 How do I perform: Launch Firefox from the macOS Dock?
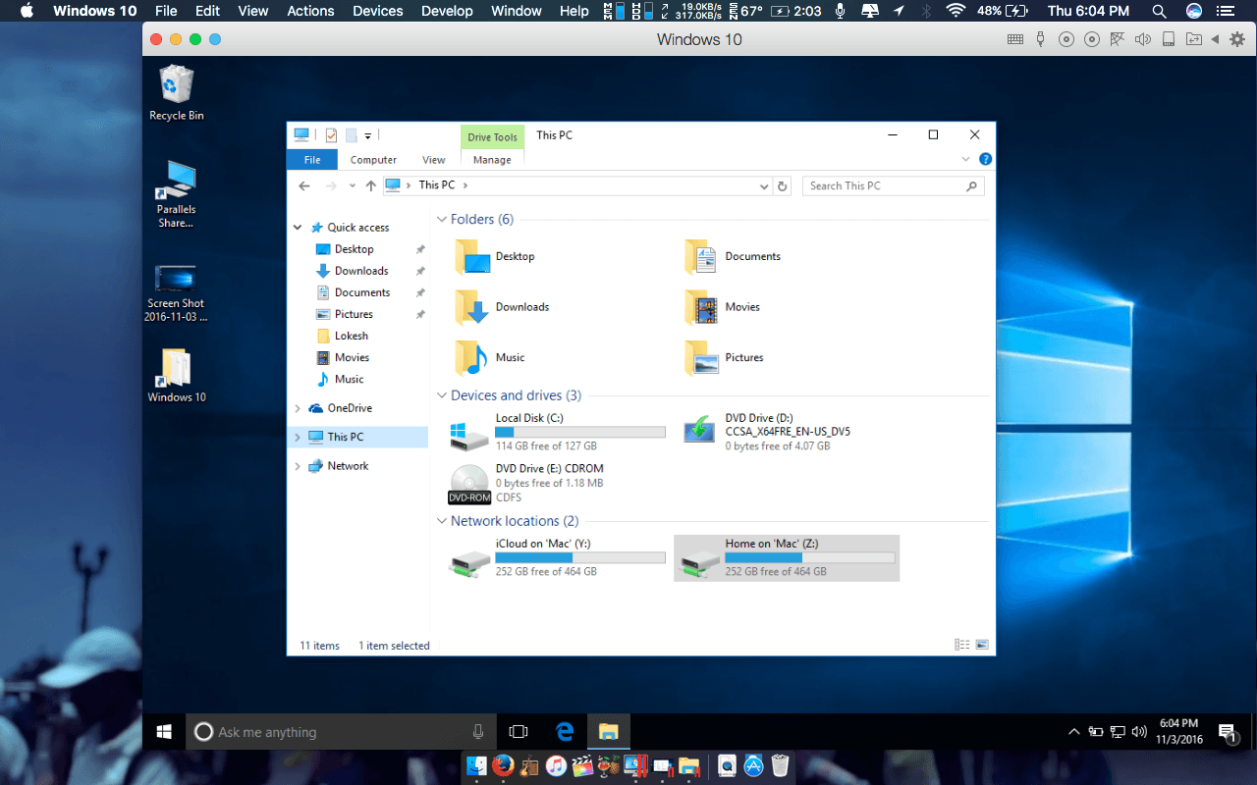502,764
